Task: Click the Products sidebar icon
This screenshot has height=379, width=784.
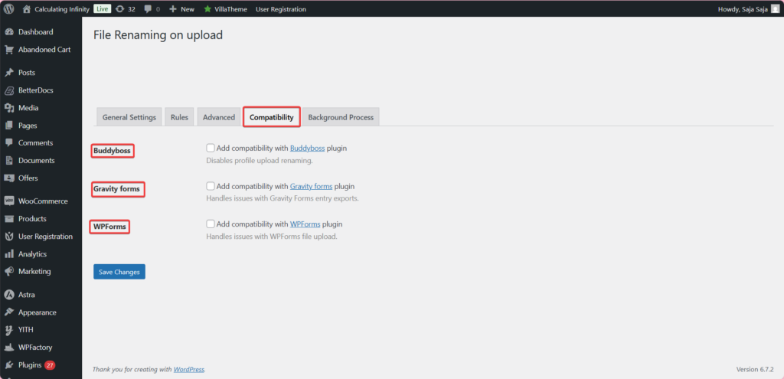Action: click(x=9, y=218)
